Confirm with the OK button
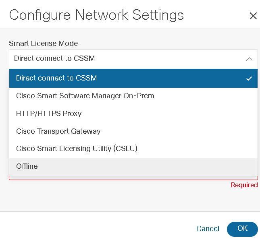260x240 pixels. pyautogui.click(x=242, y=229)
